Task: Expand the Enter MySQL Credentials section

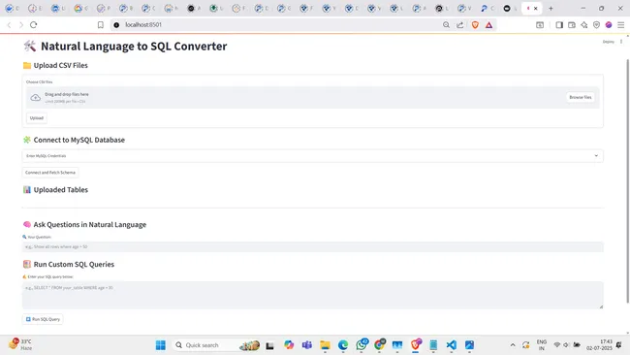Action: (x=313, y=156)
